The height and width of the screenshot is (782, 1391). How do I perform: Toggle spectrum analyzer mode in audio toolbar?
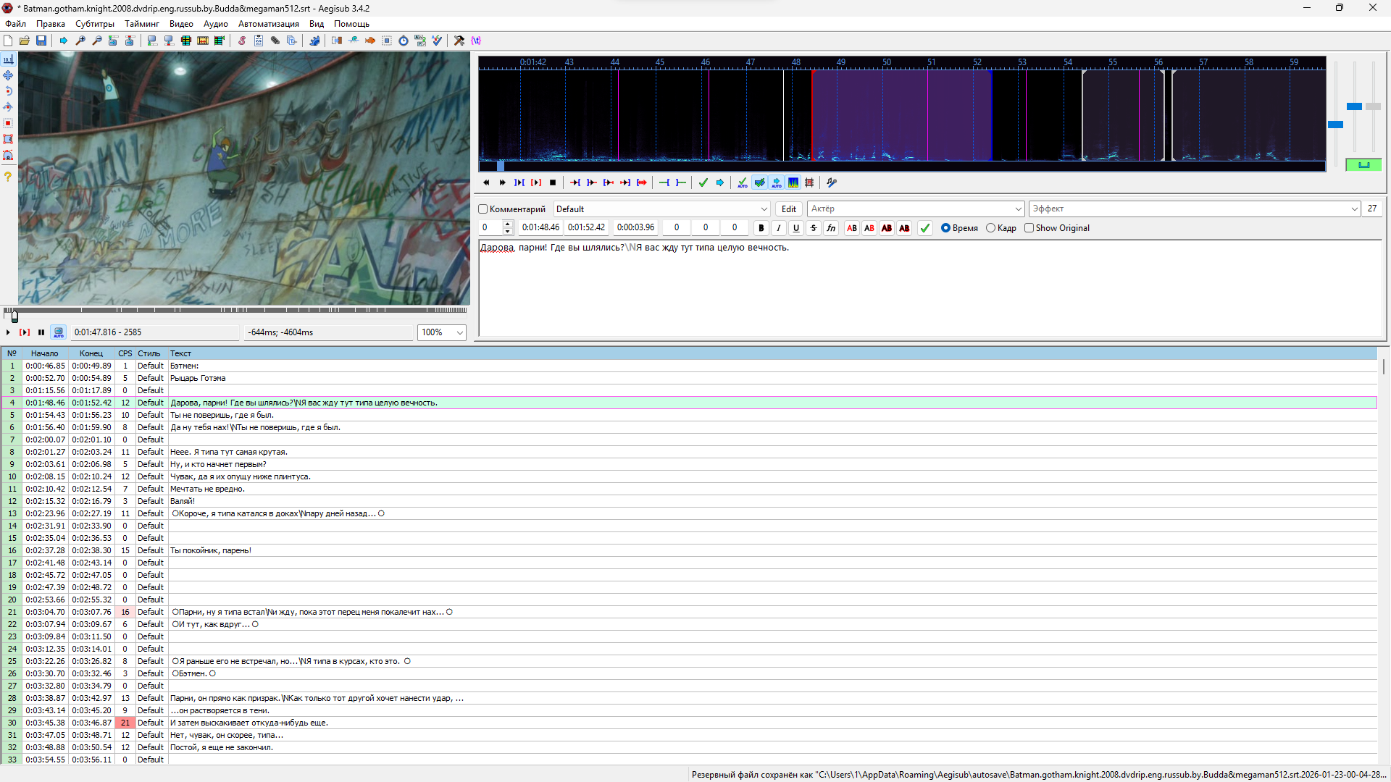click(x=793, y=182)
